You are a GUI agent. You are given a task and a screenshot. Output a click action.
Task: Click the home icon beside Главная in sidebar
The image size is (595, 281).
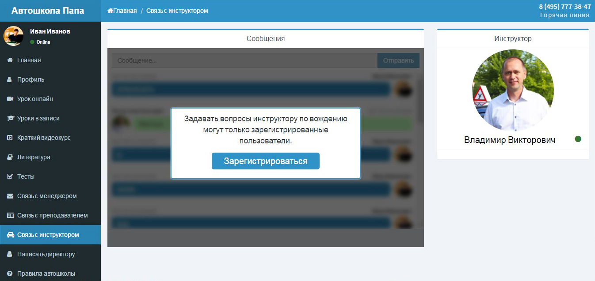tap(10, 60)
